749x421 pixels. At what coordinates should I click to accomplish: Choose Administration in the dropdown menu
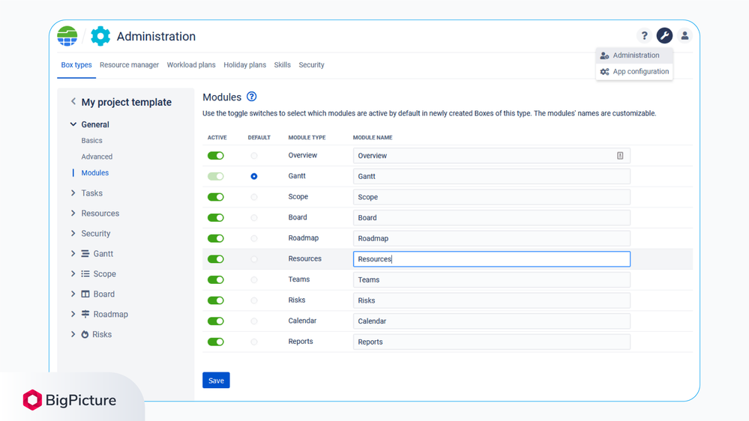634,55
